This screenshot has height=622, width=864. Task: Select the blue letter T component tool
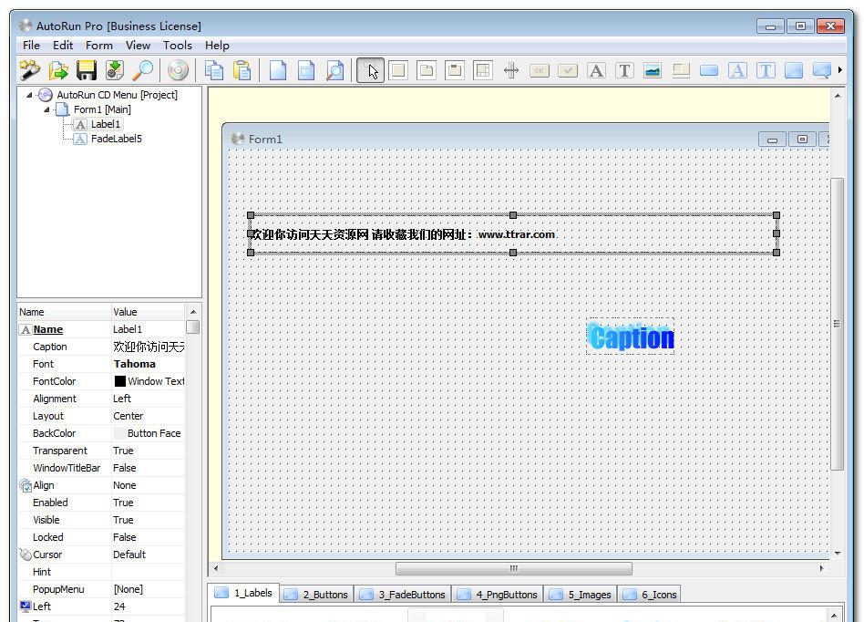pyautogui.click(x=766, y=70)
